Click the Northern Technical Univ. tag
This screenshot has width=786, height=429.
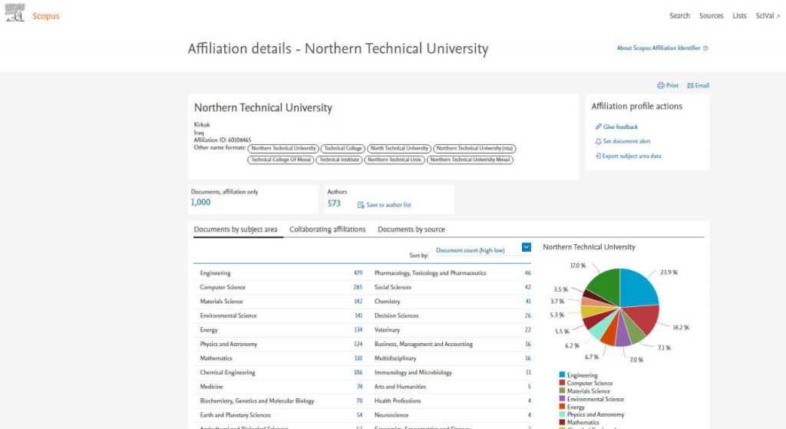point(395,160)
